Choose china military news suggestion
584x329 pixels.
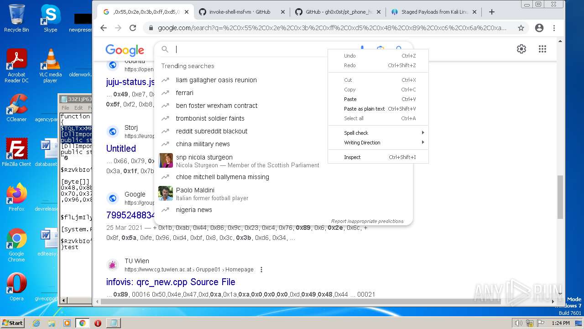pyautogui.click(x=203, y=144)
